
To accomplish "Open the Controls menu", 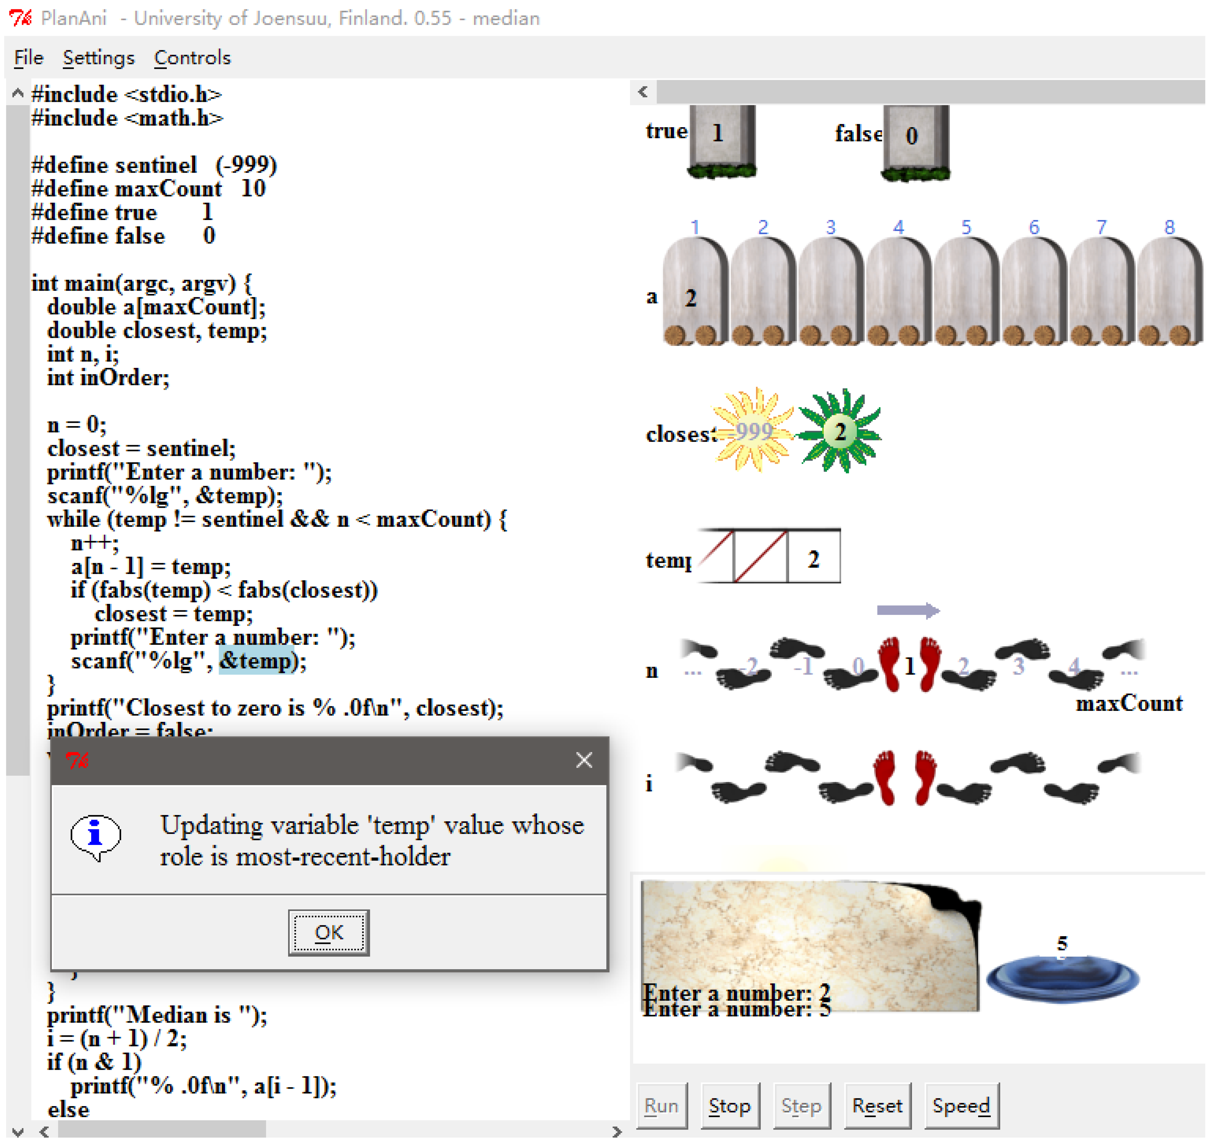I will point(193,58).
